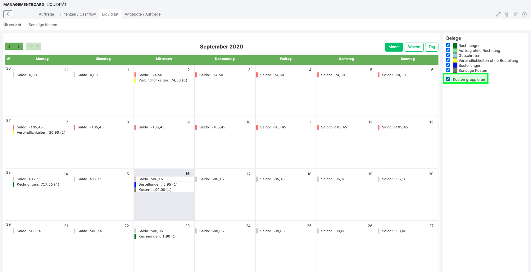
Task: Disable the Kosten gruppieren checkbox
Action: click(448, 79)
